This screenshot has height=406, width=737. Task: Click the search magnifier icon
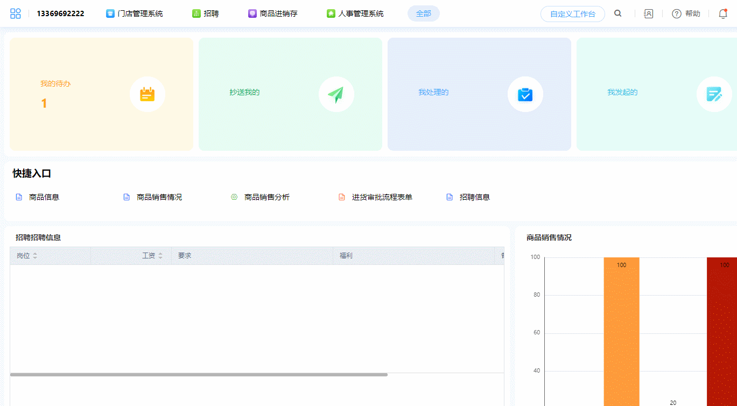[618, 14]
